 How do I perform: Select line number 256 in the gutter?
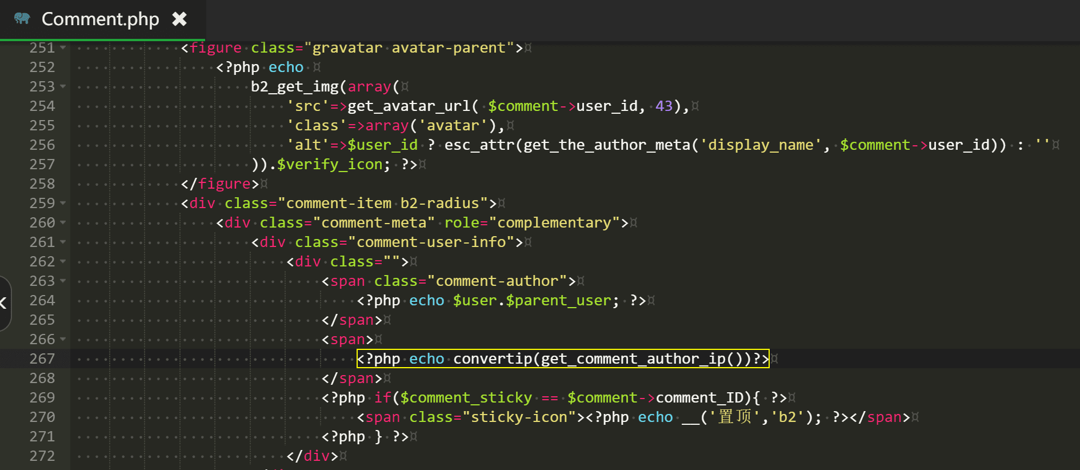coord(42,145)
